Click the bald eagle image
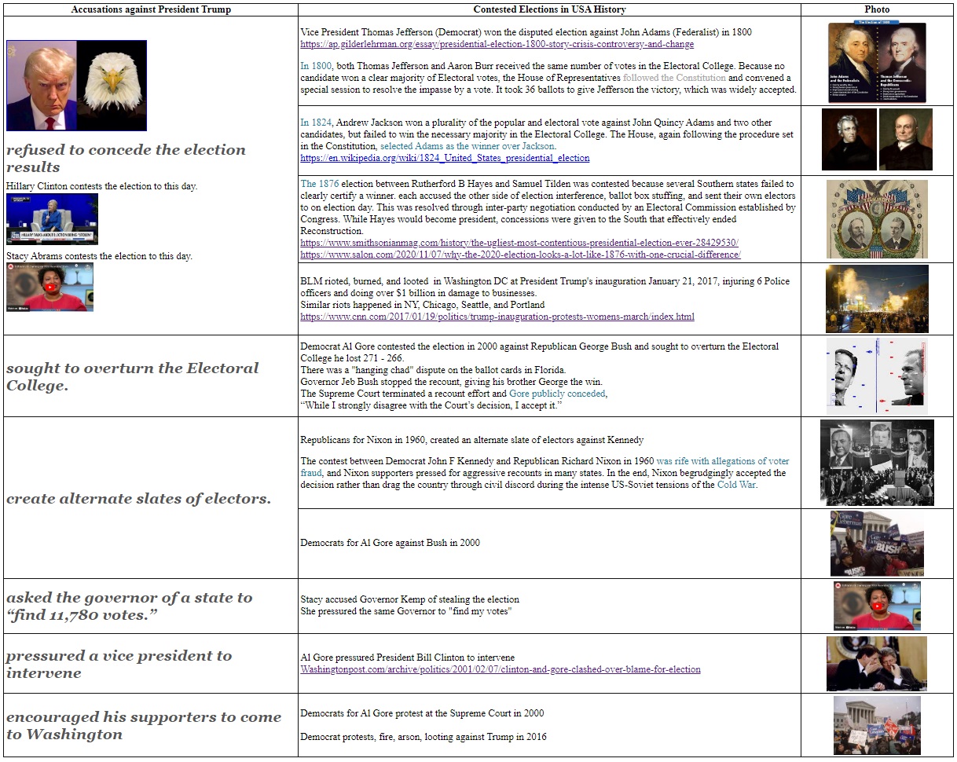 click(x=112, y=85)
